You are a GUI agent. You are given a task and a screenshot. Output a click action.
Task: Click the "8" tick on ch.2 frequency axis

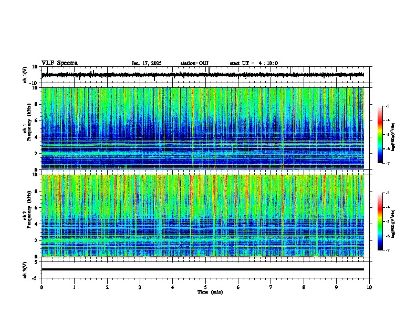[x=36, y=192]
